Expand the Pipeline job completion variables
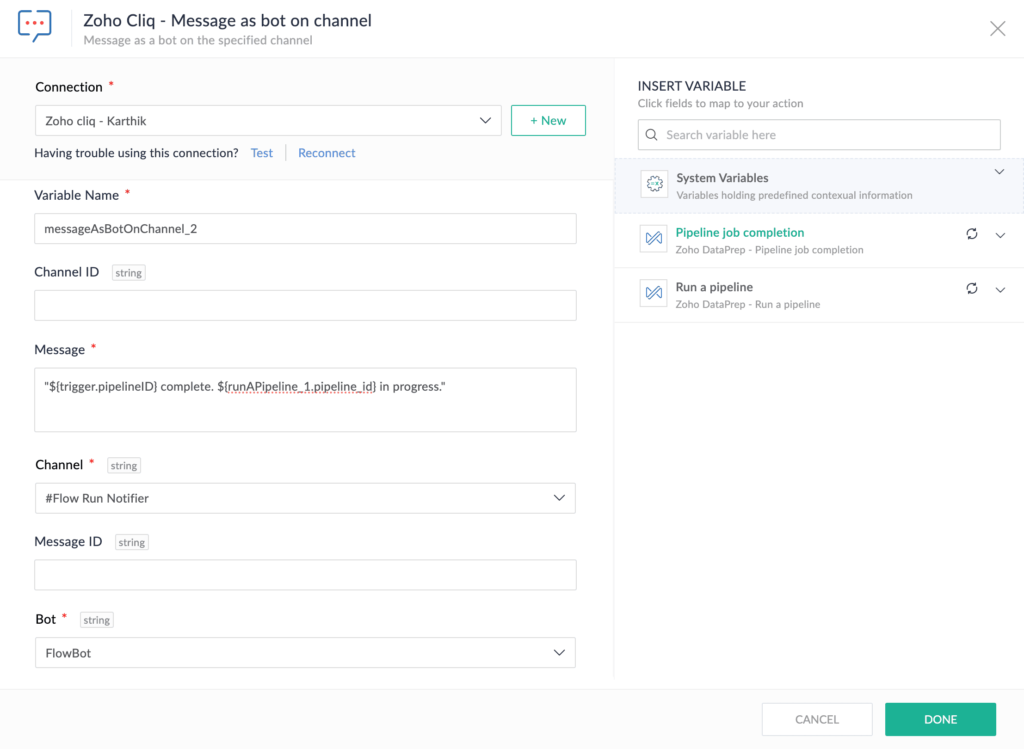This screenshot has height=749, width=1024. [1000, 235]
